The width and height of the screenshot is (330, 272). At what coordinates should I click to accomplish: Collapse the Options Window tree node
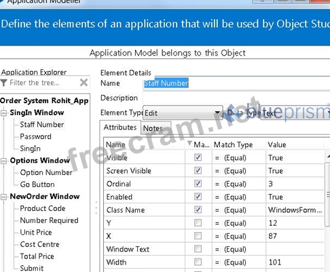click(3, 161)
